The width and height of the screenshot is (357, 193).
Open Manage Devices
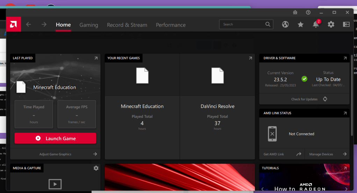click(x=321, y=154)
